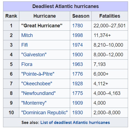Open the Mitch hurricane link
130x130 pixels.
pyautogui.click(x=27, y=35)
